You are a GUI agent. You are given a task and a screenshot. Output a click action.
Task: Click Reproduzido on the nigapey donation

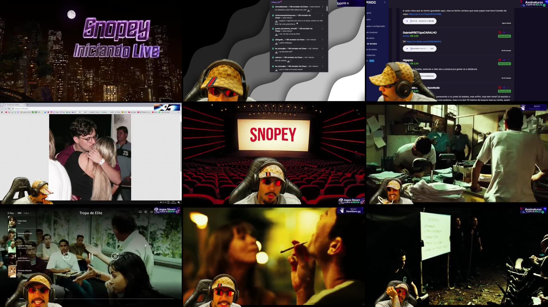pyautogui.click(x=505, y=64)
